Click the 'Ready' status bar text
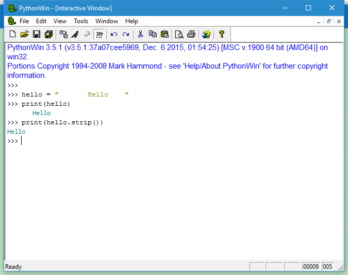The height and width of the screenshot is (275, 348). pos(13,267)
